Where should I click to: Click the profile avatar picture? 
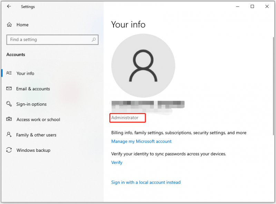click(x=143, y=65)
